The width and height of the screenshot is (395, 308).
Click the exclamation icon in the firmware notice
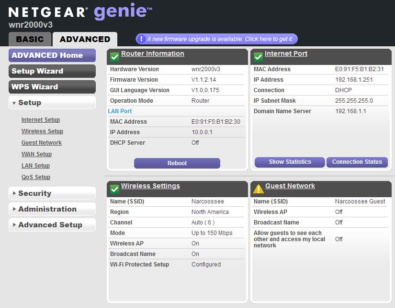pyautogui.click(x=141, y=39)
